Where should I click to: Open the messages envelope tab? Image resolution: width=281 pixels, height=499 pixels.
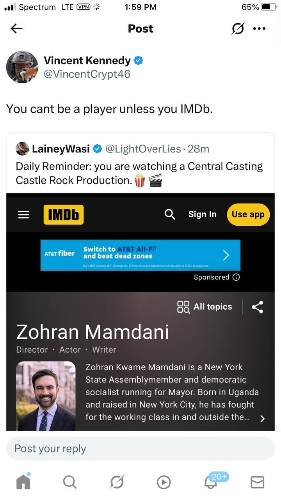pyautogui.click(x=257, y=482)
